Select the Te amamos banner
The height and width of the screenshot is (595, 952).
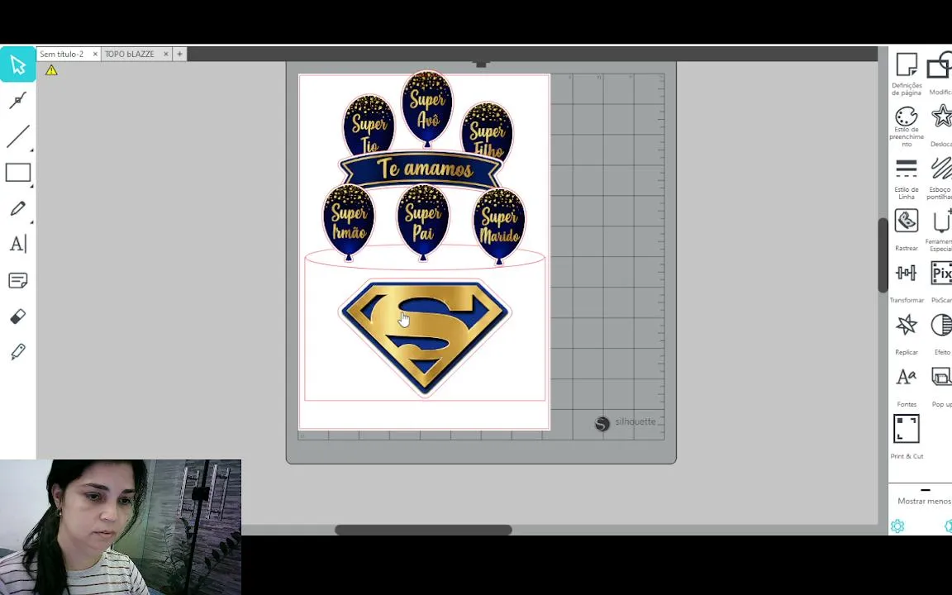tap(421, 169)
